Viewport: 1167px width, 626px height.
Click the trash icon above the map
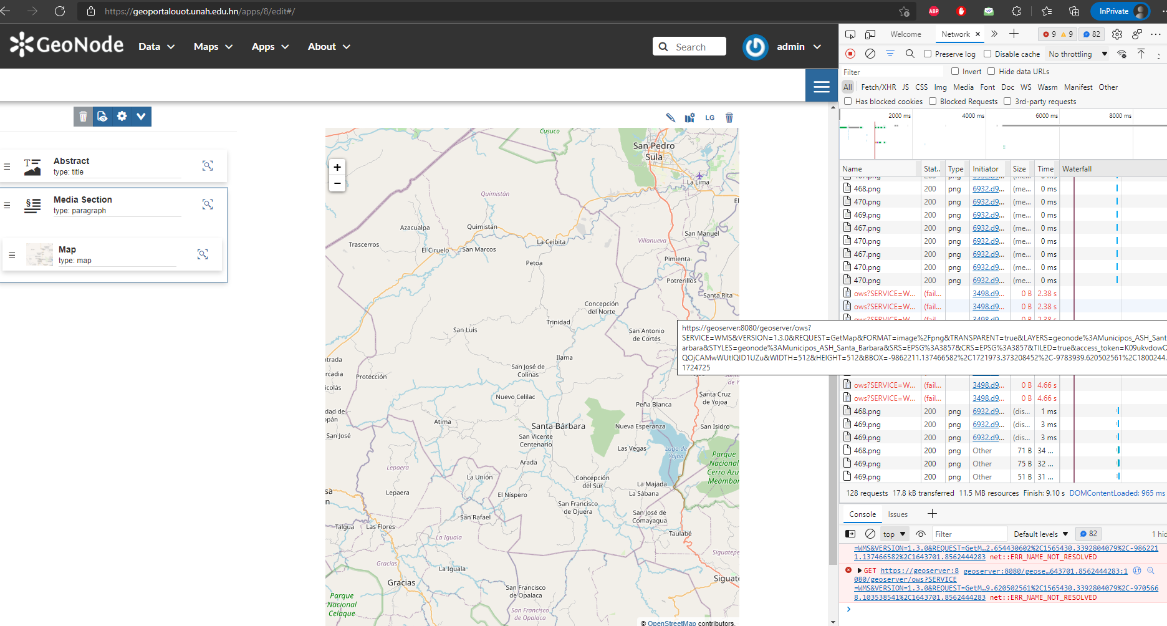pyautogui.click(x=729, y=117)
